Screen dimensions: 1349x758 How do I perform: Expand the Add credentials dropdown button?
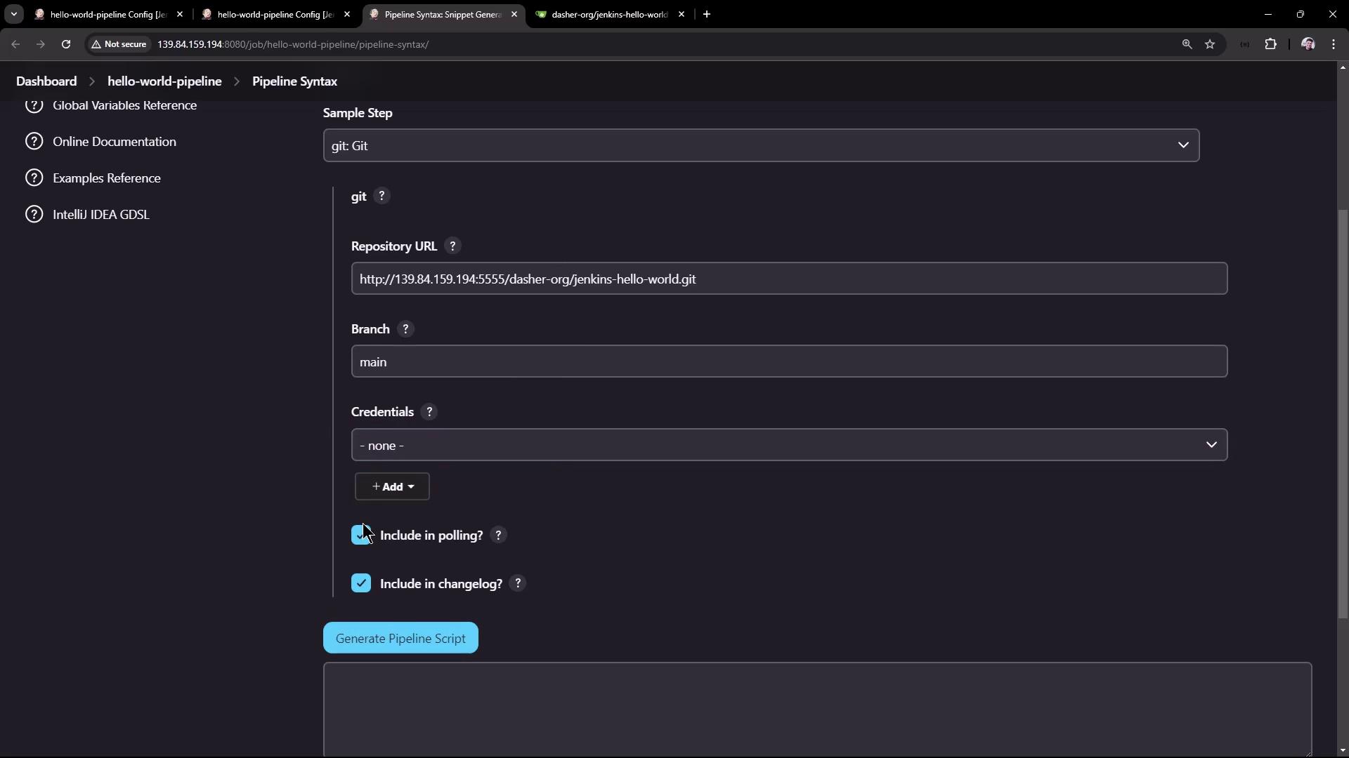click(x=392, y=487)
